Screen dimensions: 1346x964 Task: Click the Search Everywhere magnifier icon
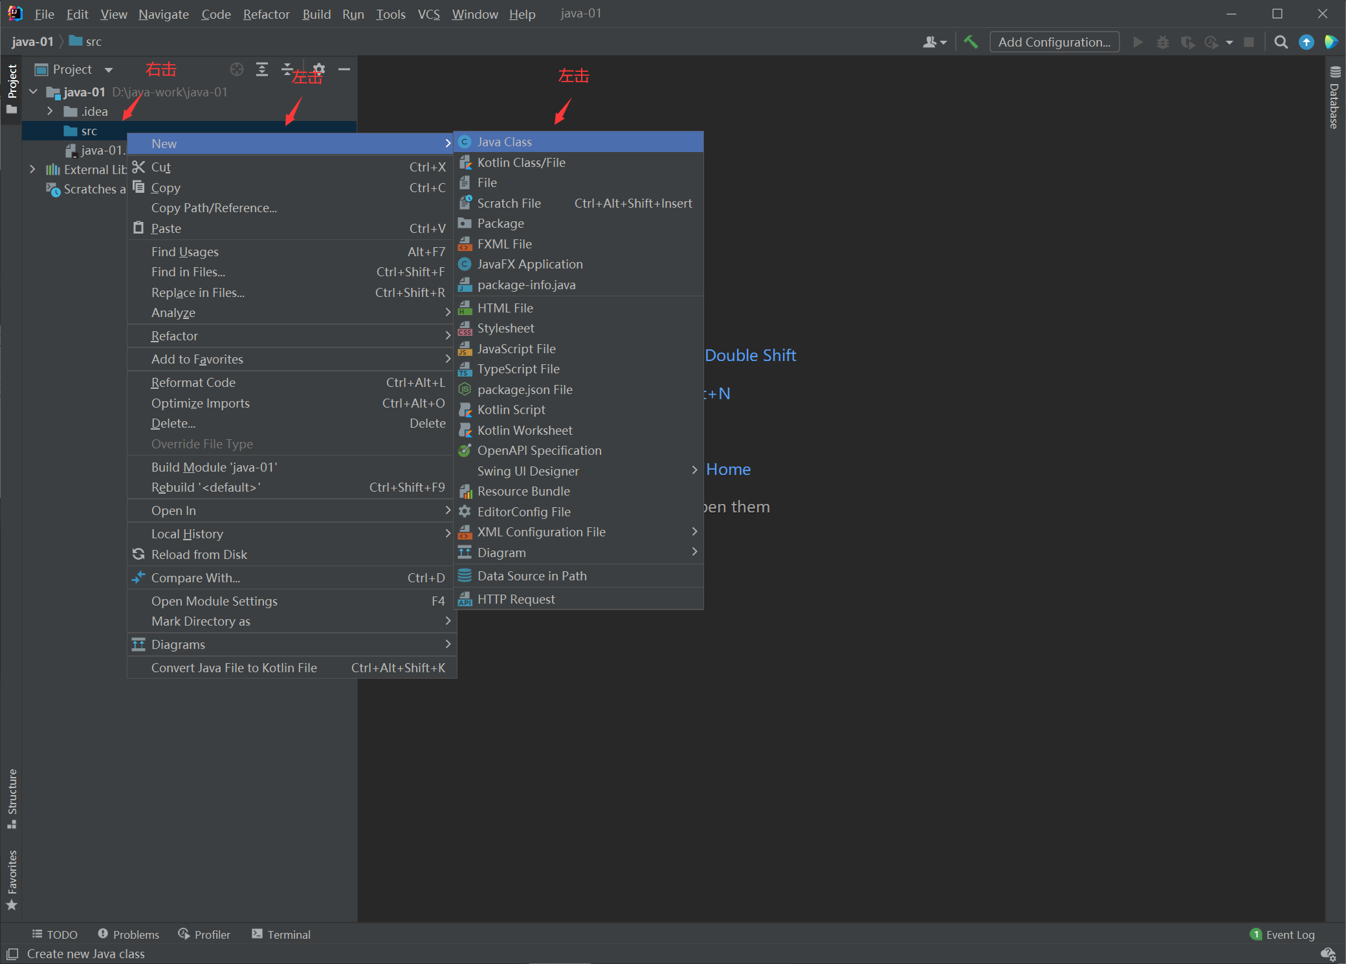tap(1281, 42)
